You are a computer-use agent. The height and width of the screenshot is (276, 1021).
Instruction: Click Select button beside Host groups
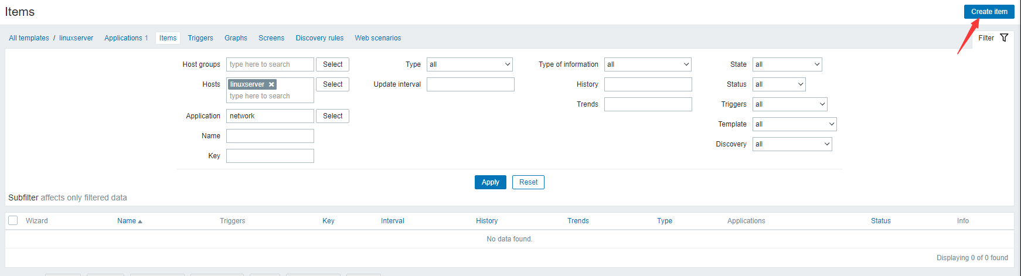332,64
